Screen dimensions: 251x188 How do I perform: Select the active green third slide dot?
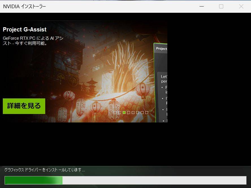click(124, 113)
